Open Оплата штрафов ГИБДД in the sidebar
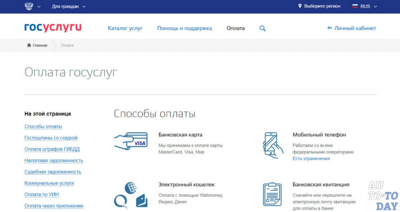The width and height of the screenshot is (400, 212). tap(52, 149)
